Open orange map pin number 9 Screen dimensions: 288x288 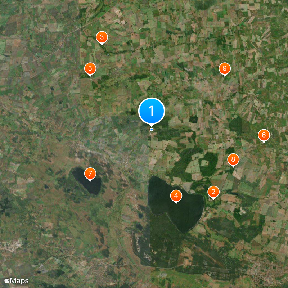click(x=224, y=69)
